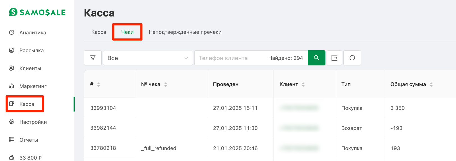The width and height of the screenshot is (456, 161).
Task: Open Маркетинг in the sidebar
Action: point(33,86)
